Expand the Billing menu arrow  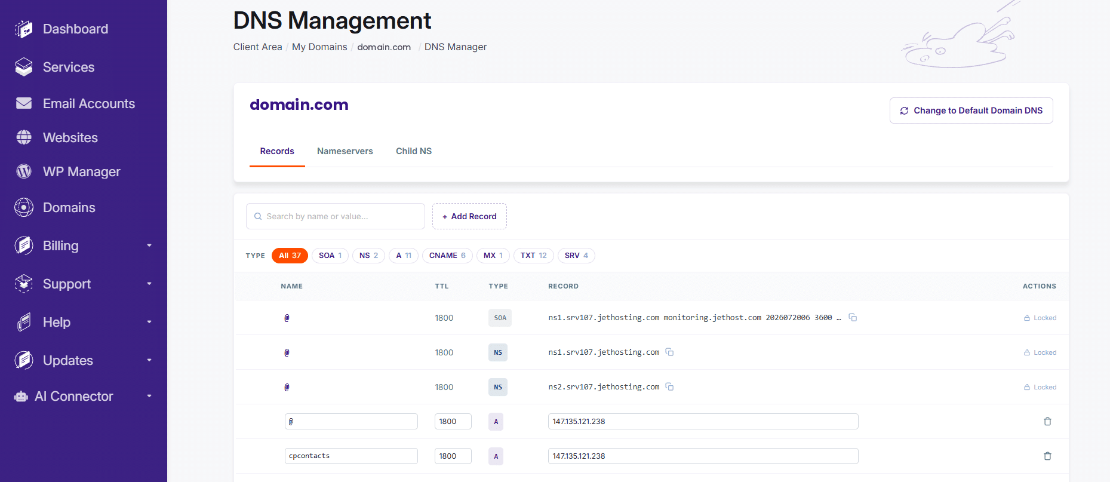coord(149,245)
